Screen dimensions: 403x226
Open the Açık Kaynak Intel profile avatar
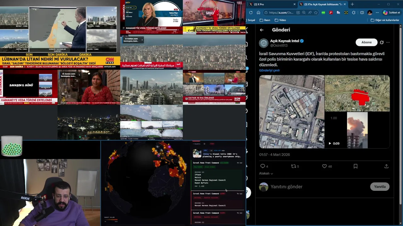(264, 43)
